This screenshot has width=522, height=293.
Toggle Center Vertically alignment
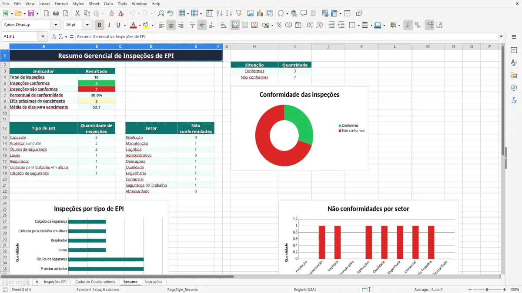202,25
